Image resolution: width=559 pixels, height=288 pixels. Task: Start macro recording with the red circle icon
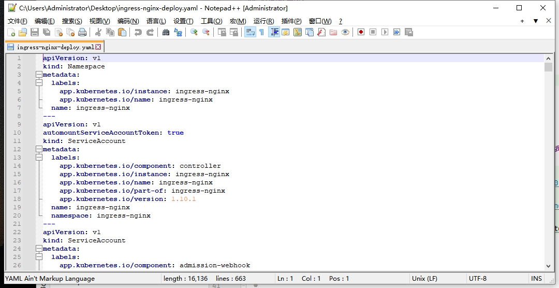click(x=361, y=32)
